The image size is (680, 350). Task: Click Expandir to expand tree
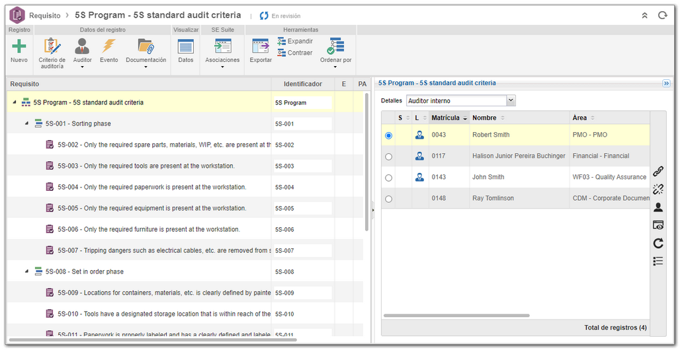pyautogui.click(x=295, y=41)
